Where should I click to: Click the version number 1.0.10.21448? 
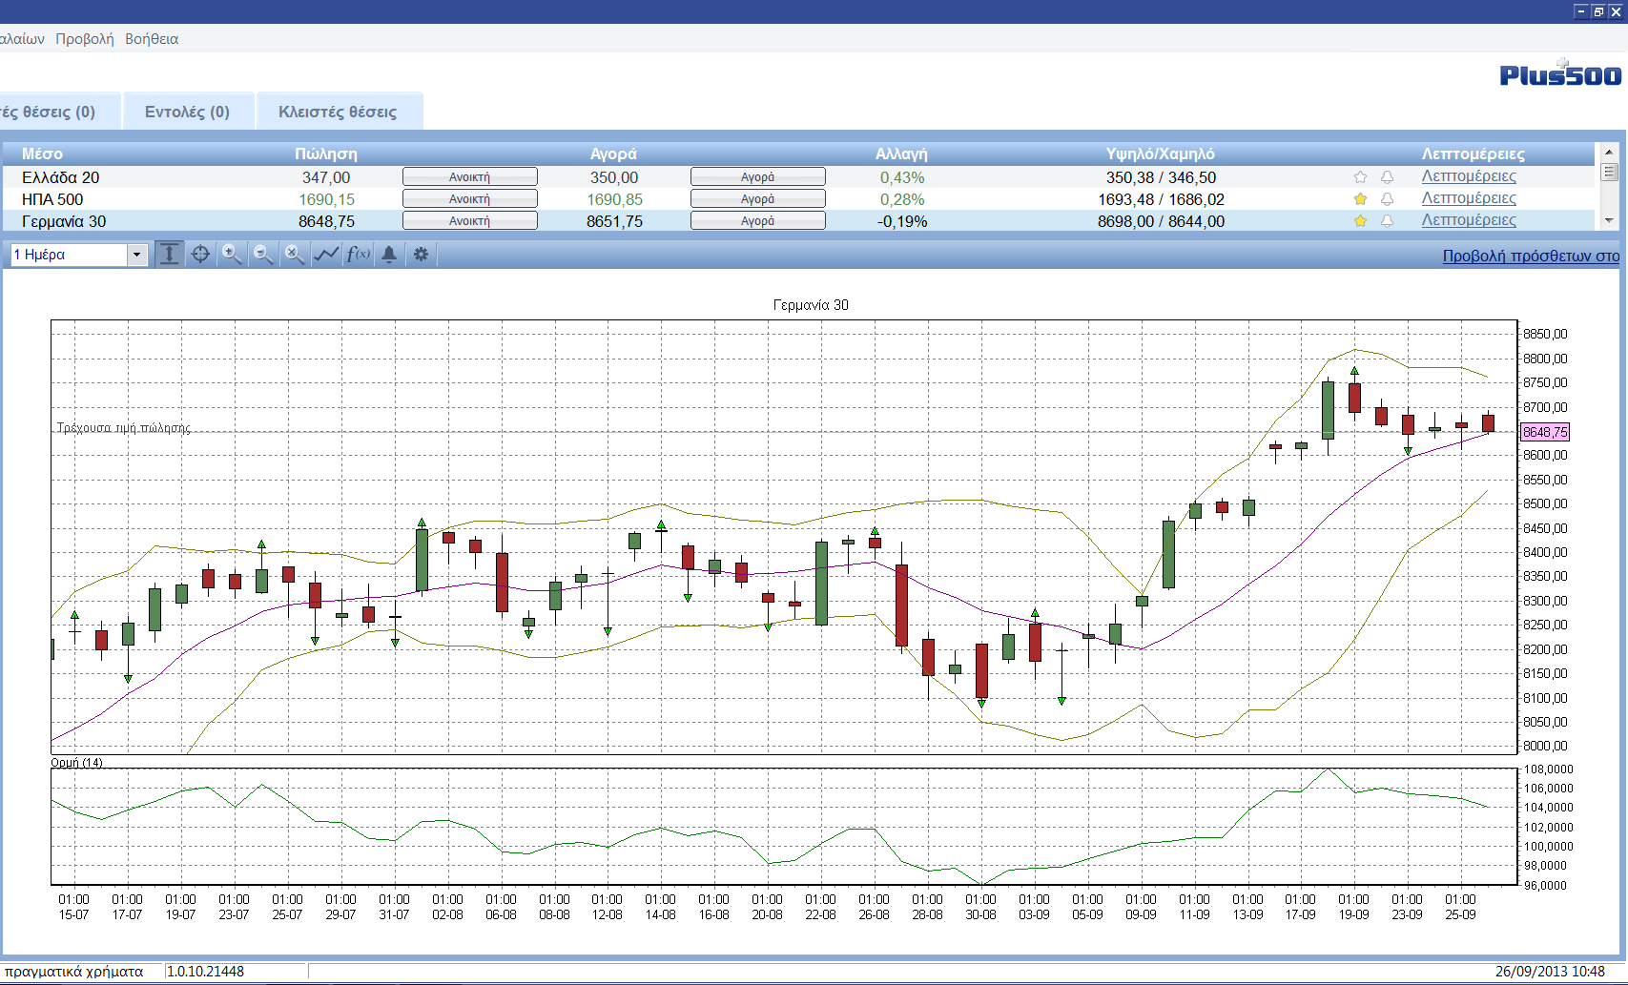tap(206, 972)
